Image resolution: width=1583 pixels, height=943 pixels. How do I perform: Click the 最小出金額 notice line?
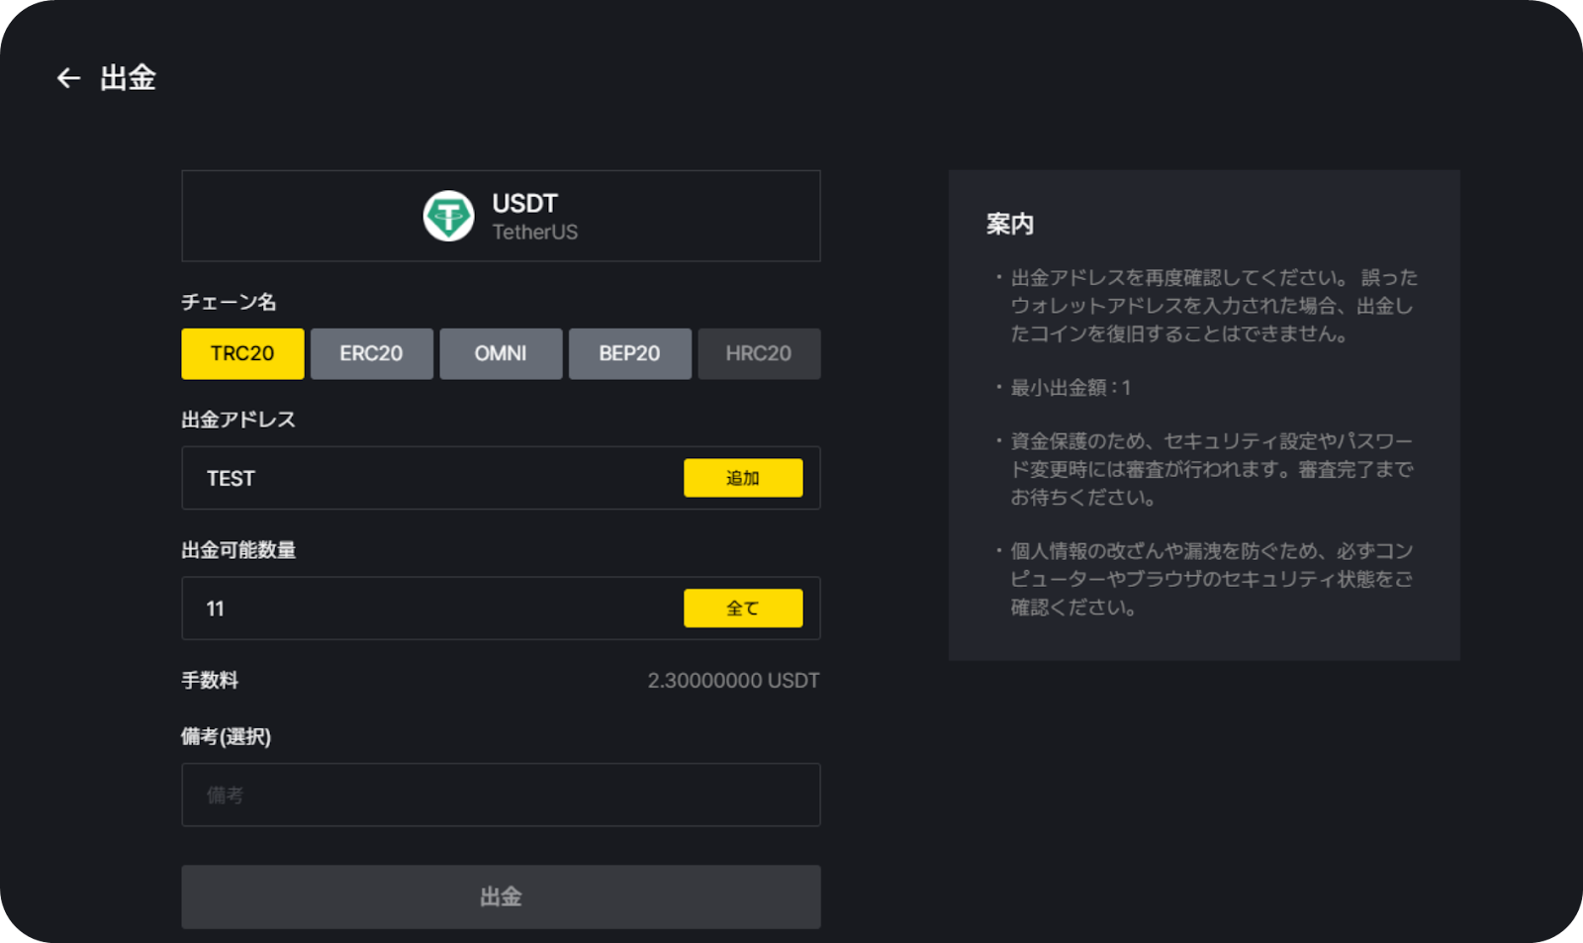coord(1070,388)
